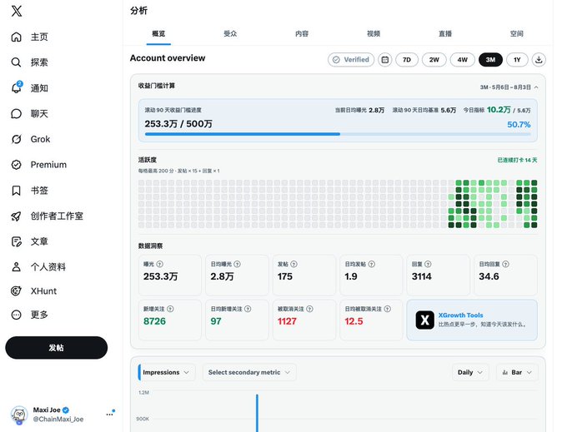Open the Impressions metric dropdown
Image resolution: width=567 pixels, height=432 pixels.
pyautogui.click(x=167, y=372)
